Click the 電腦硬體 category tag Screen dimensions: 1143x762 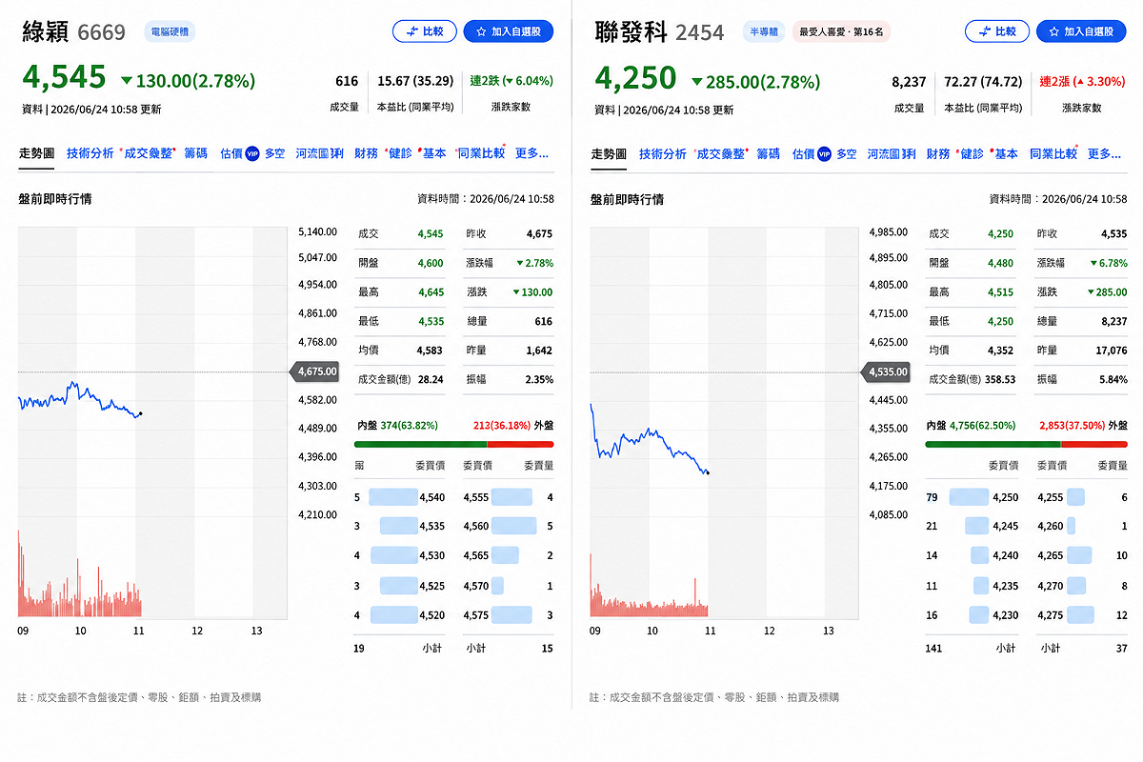pyautogui.click(x=170, y=31)
